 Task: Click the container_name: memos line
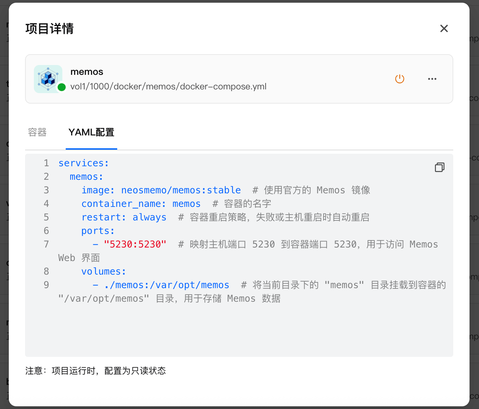point(141,204)
